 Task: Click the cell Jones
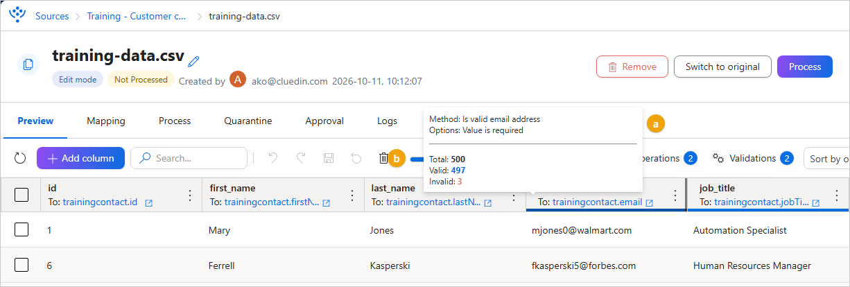(x=382, y=230)
